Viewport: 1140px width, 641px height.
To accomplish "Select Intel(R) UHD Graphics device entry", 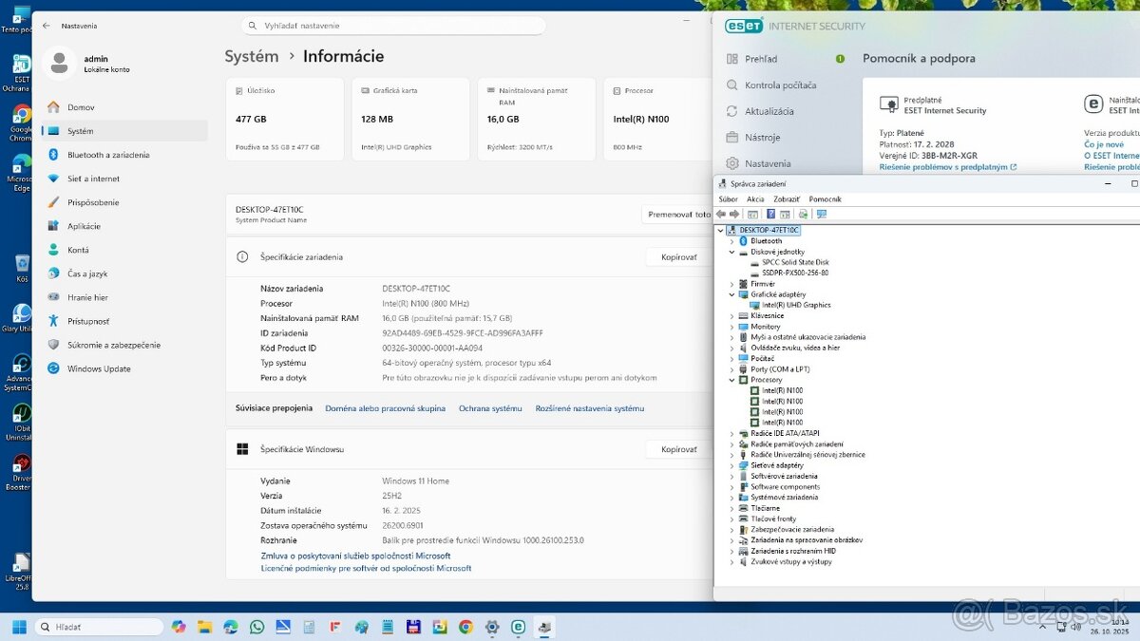I will click(x=796, y=305).
